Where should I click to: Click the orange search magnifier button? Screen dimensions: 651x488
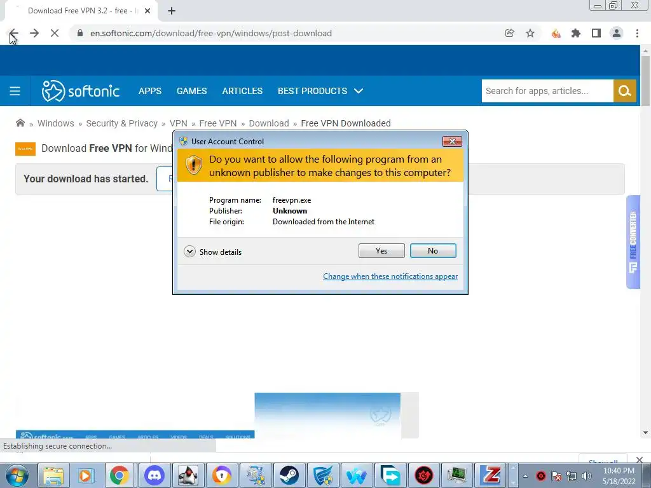tap(624, 91)
